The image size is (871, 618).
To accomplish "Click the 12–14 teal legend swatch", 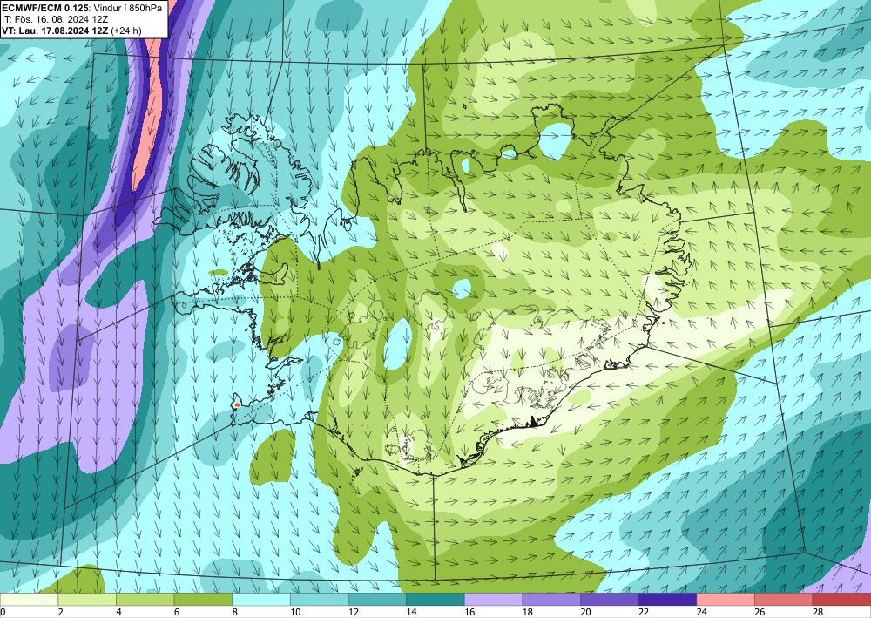I will pyautogui.click(x=377, y=599).
